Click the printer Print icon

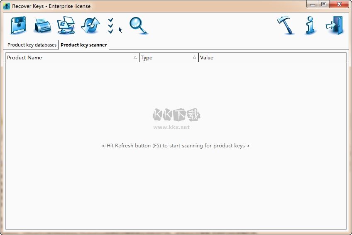click(42, 26)
